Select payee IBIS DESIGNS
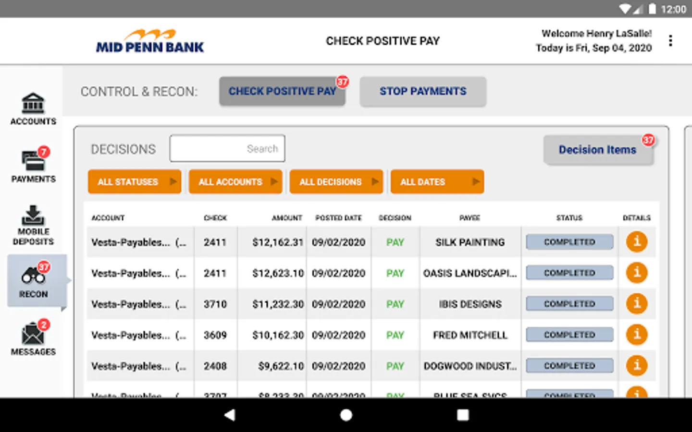This screenshot has height=432, width=692. (470, 304)
